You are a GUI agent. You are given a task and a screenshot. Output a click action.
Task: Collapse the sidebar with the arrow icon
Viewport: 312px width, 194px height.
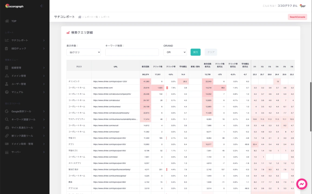coord(42,6)
